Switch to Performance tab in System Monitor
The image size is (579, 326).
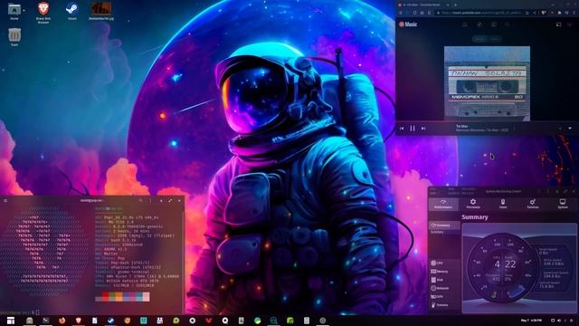click(x=443, y=204)
